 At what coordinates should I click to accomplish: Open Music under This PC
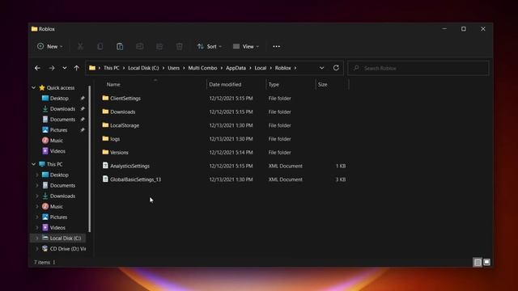(x=56, y=207)
